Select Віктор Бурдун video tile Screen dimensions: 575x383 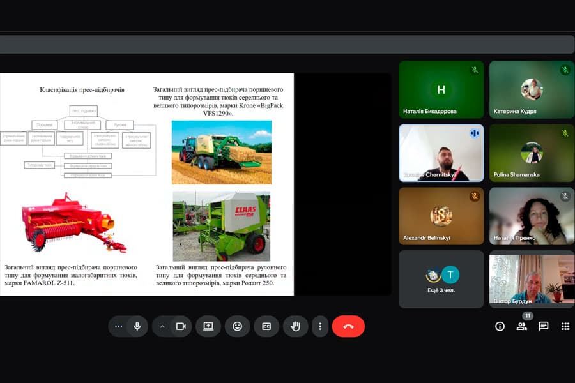(x=532, y=280)
